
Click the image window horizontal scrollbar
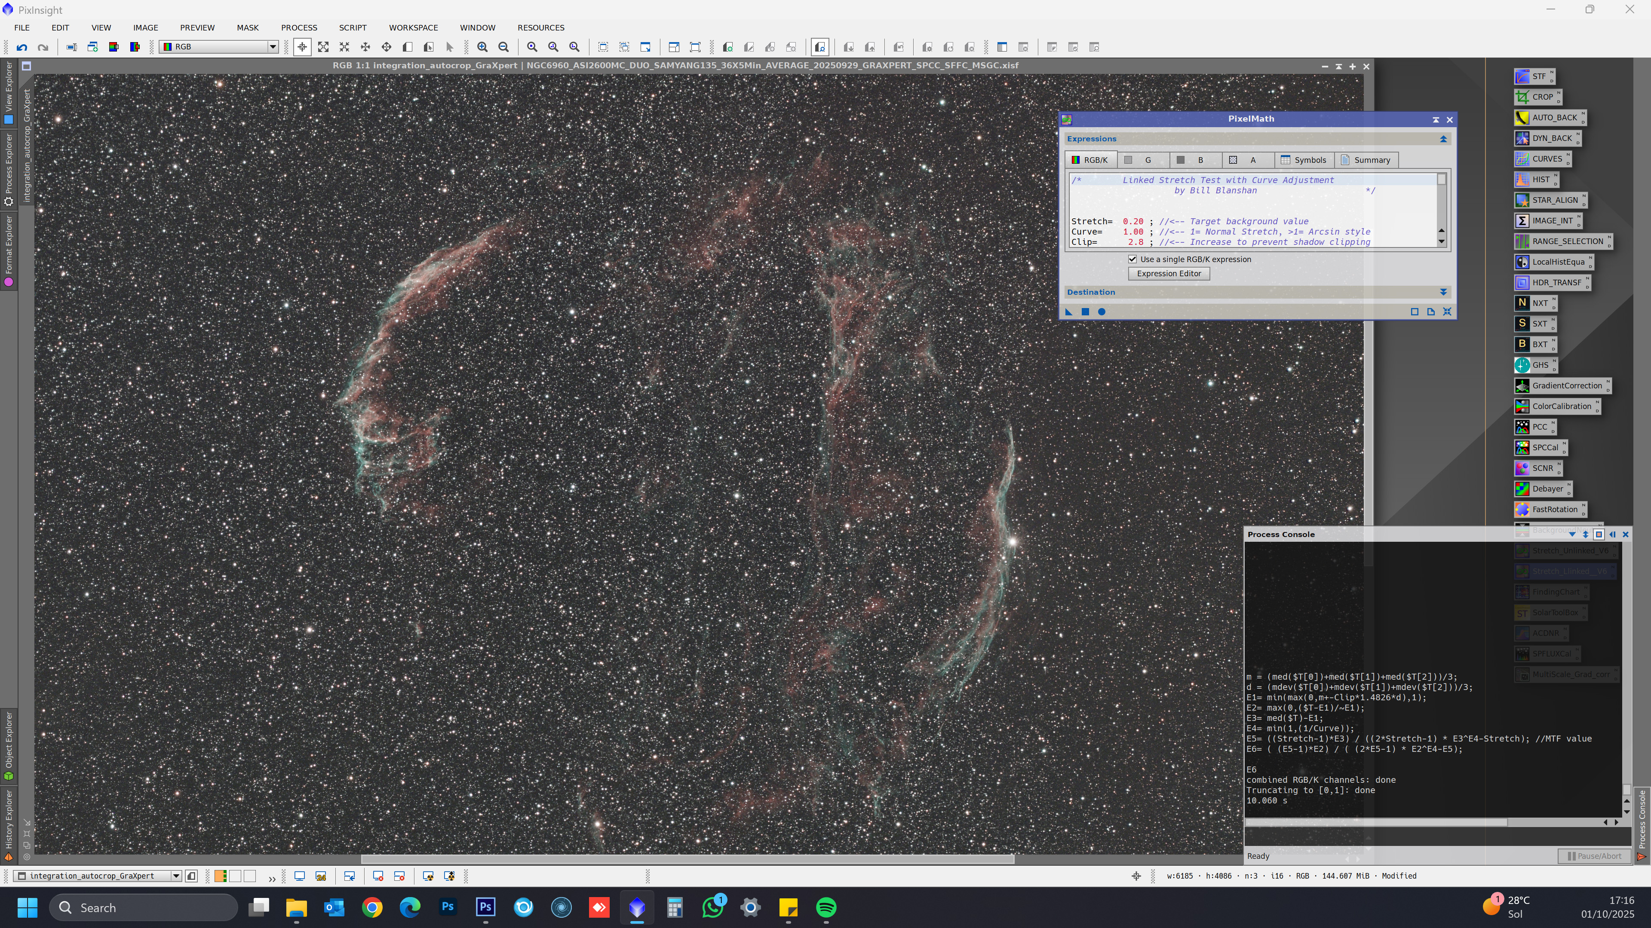[687, 859]
